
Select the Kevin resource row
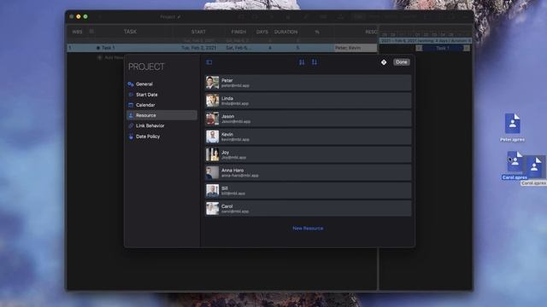click(308, 136)
